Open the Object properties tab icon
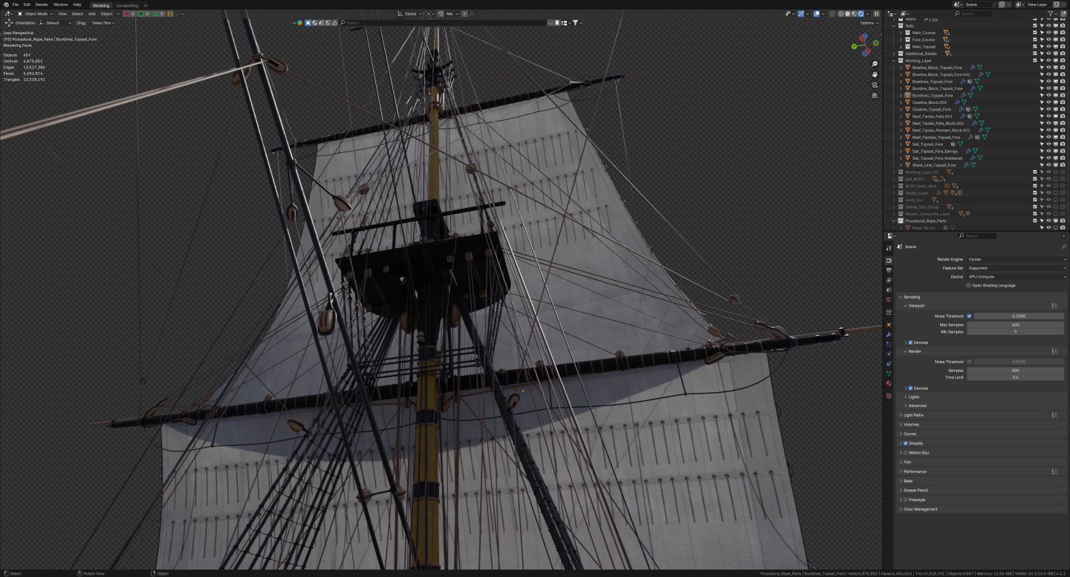The image size is (1070, 577). pos(889,325)
